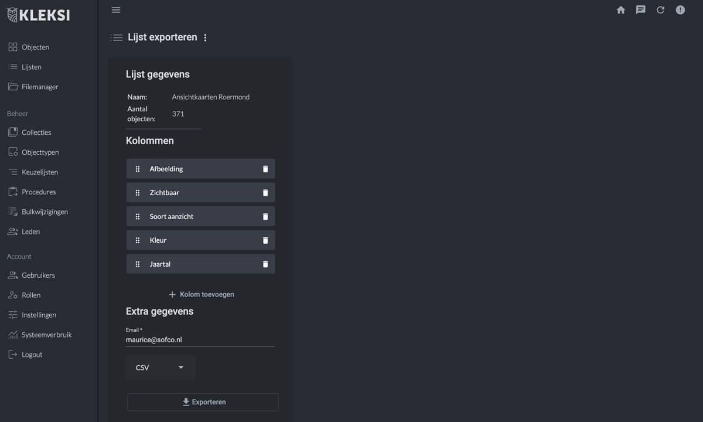703x422 pixels.
Task: Open the three-dot menu beside Lijst exporteren
Action: click(x=205, y=38)
